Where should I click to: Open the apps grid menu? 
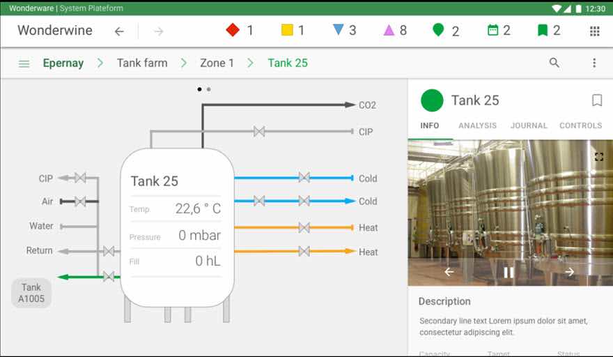pyautogui.click(x=595, y=31)
